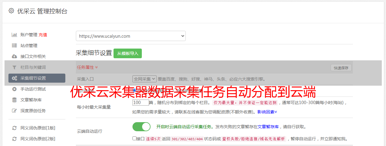Image resolution: width=386 pixels, height=146 pixels.
Task: Open 同义词伪原创[2版] item
Action: click(x=38, y=139)
